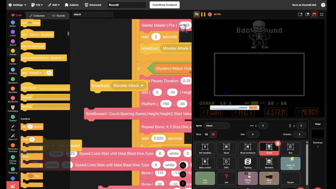
Task: Select the Fighting sprite
Action: [248, 164]
